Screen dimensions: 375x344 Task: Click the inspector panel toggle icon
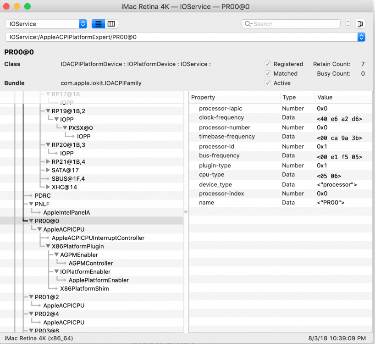click(360, 24)
